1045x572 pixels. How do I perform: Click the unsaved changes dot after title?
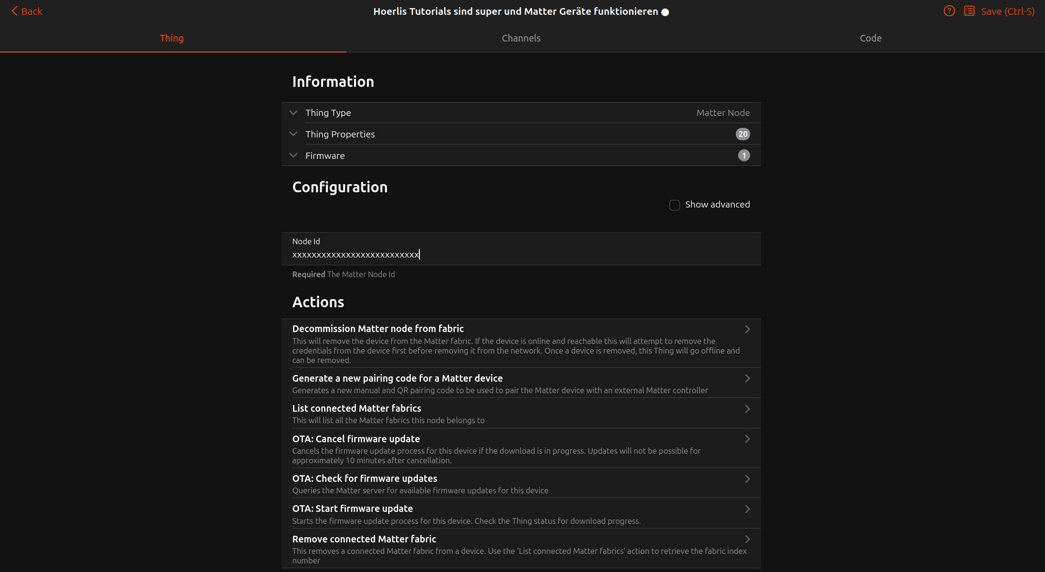point(665,12)
